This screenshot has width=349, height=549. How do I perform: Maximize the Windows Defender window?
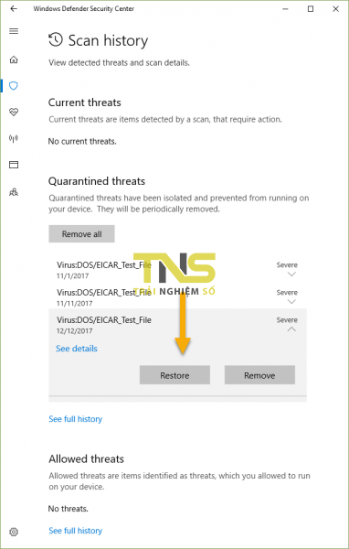click(x=311, y=9)
